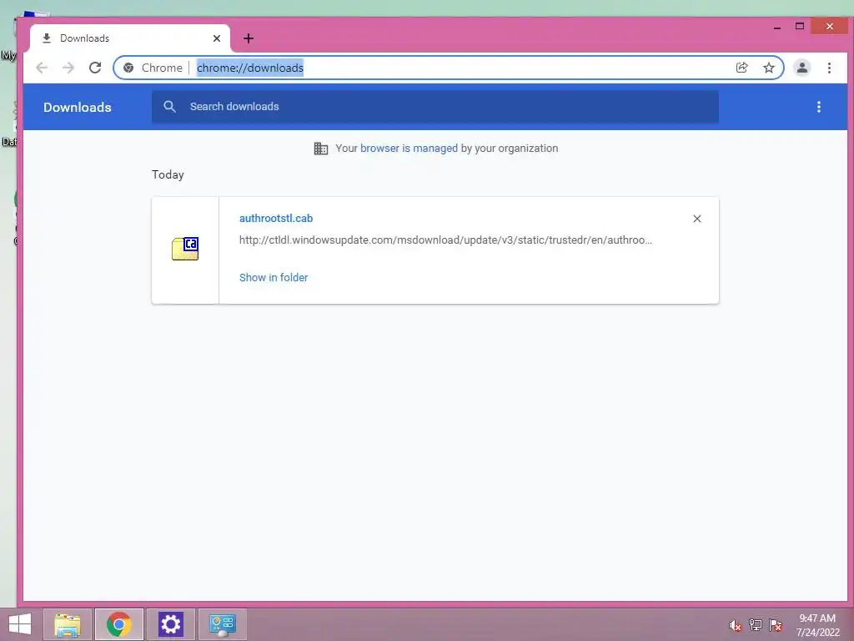Click the Downloads page title
The height and width of the screenshot is (641, 854).
[x=78, y=108]
